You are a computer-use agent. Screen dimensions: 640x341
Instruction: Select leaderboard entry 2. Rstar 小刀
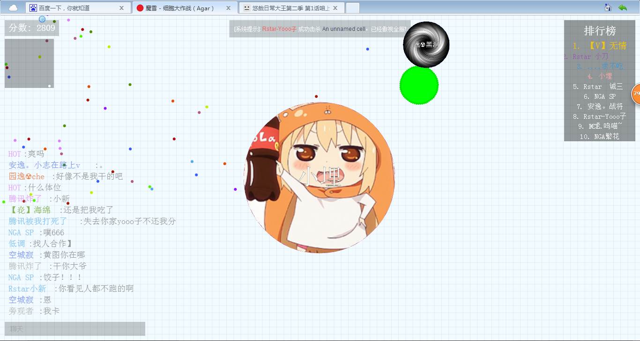(x=586, y=57)
